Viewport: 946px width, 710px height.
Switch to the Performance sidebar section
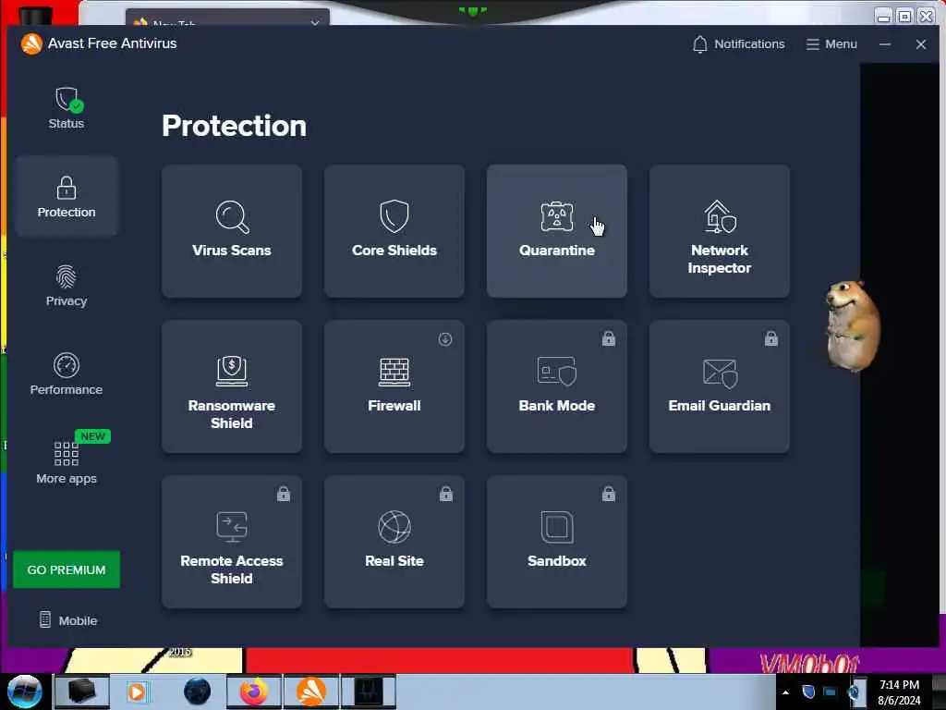[x=67, y=373]
